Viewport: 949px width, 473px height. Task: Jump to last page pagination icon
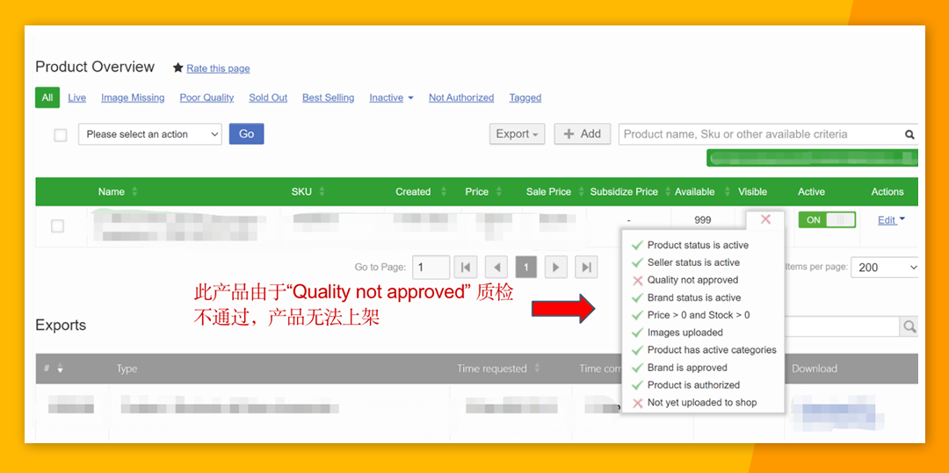pos(586,268)
